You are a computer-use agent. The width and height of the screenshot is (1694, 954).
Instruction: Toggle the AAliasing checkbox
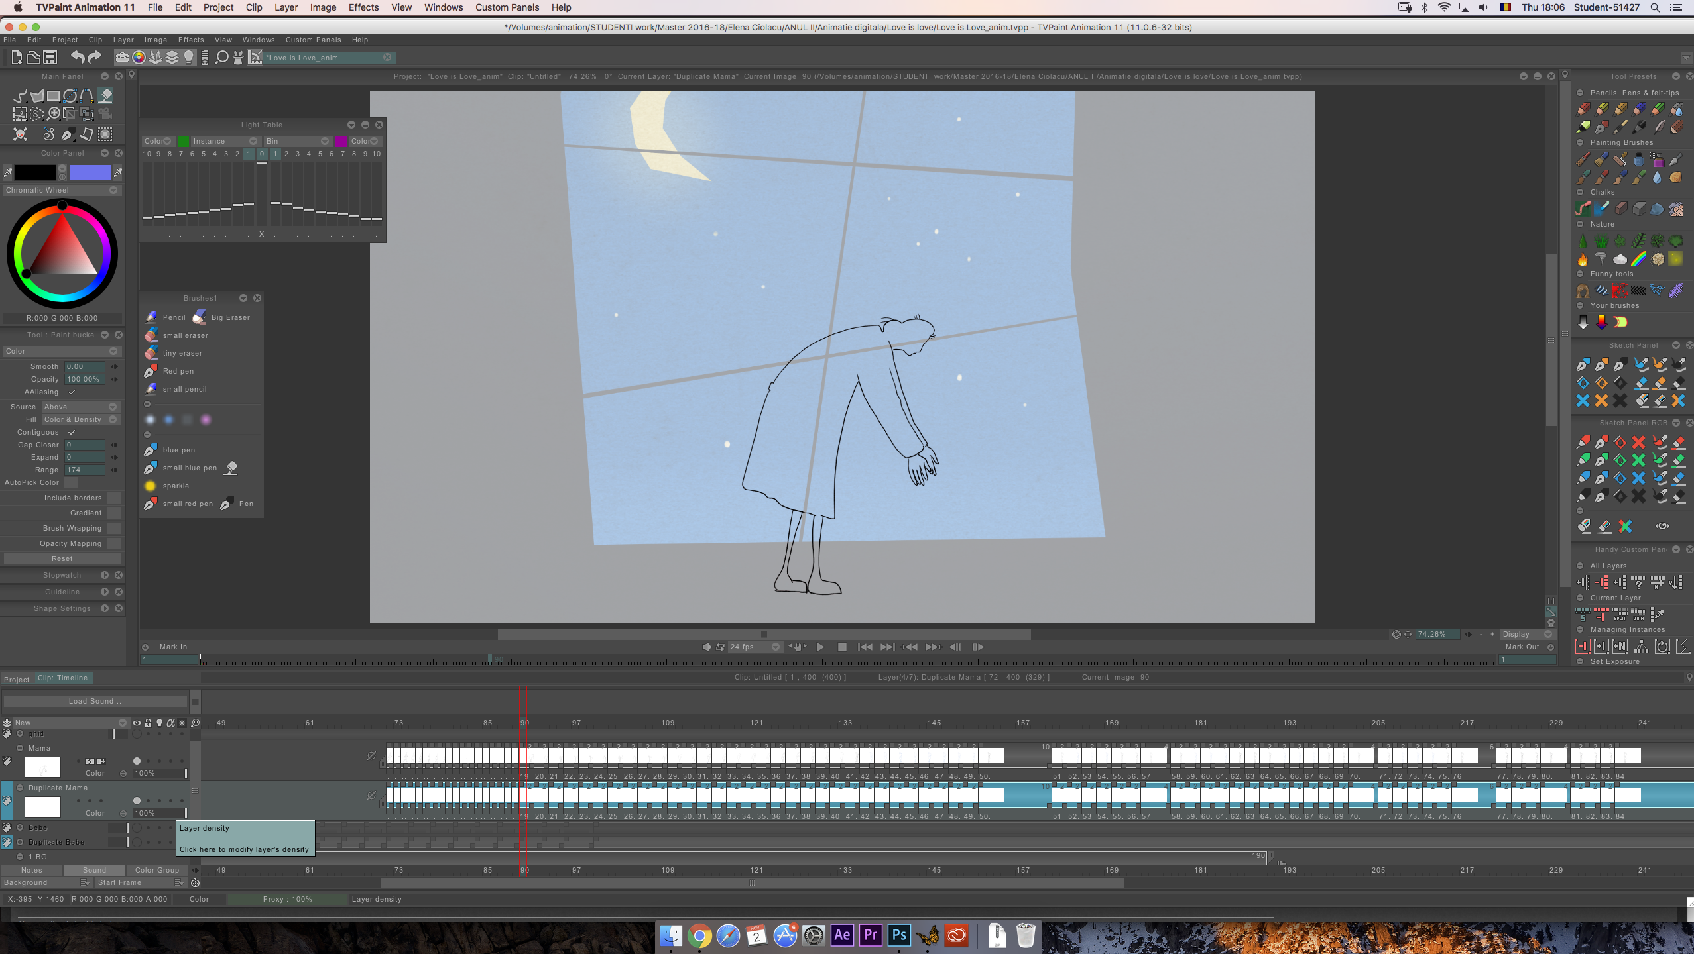[x=72, y=392]
